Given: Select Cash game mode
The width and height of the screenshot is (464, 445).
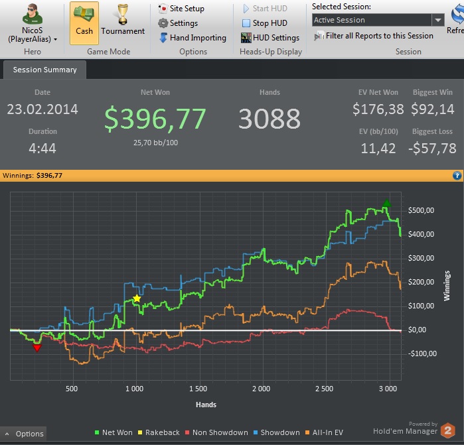Looking at the screenshot, I should click(x=84, y=23).
